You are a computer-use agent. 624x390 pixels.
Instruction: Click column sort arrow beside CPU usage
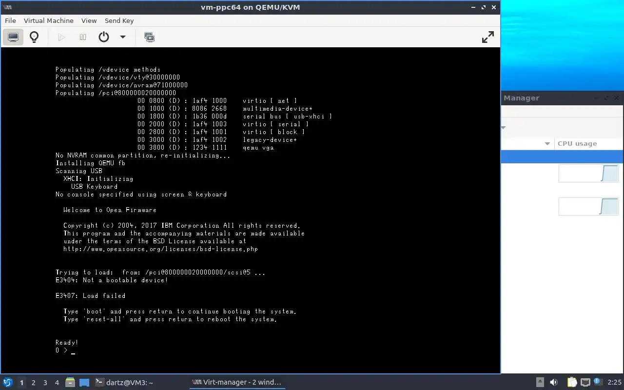point(547,144)
